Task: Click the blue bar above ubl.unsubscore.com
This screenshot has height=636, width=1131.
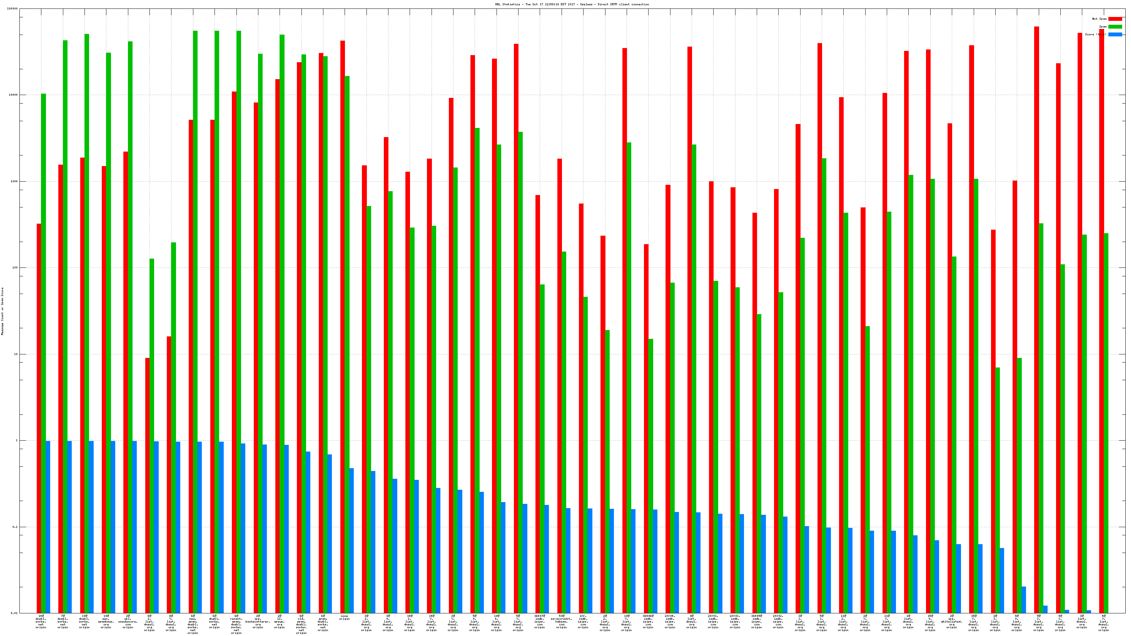Action: [134, 527]
